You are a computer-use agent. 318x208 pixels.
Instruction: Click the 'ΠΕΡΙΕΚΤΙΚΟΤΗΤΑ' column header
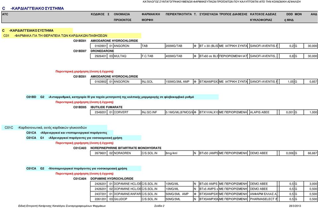[x=178, y=14]
